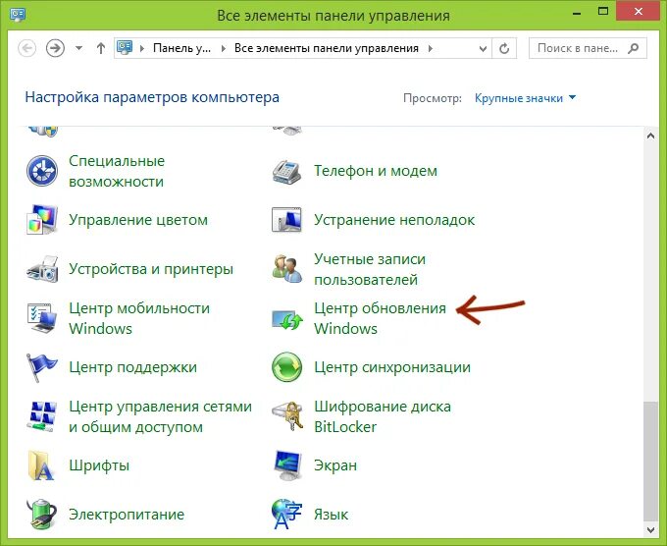Expand the chevron after 'Панель у...'
Screen dimensions: 667x546
223,48
